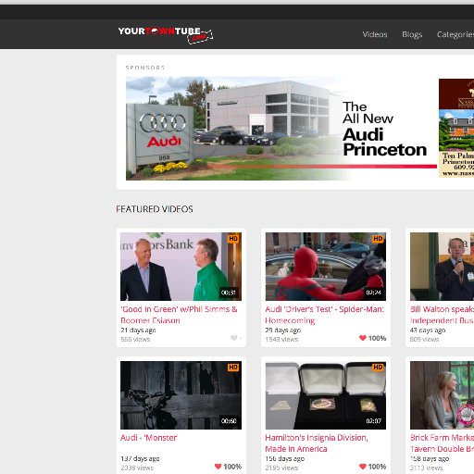The image size is (474, 474).
Task: Open the Categories menu item
Action: pyautogui.click(x=455, y=34)
